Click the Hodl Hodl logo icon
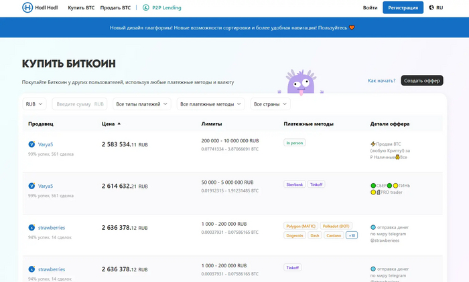This screenshot has height=282, width=469. (x=27, y=7)
